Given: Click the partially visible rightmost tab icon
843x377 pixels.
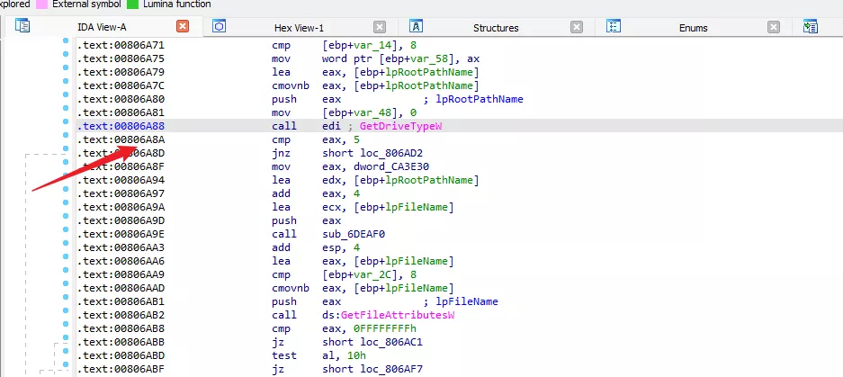Looking at the screenshot, I should point(810,27).
